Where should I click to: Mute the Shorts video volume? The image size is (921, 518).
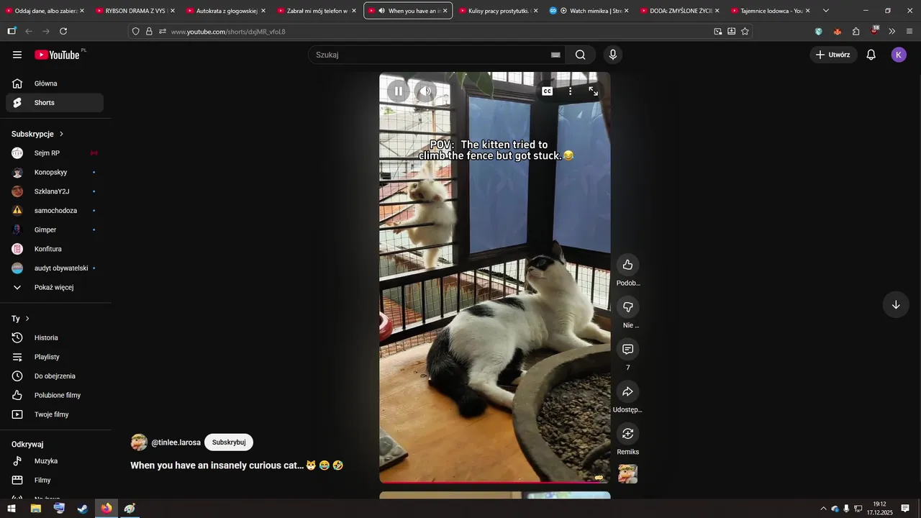(426, 91)
